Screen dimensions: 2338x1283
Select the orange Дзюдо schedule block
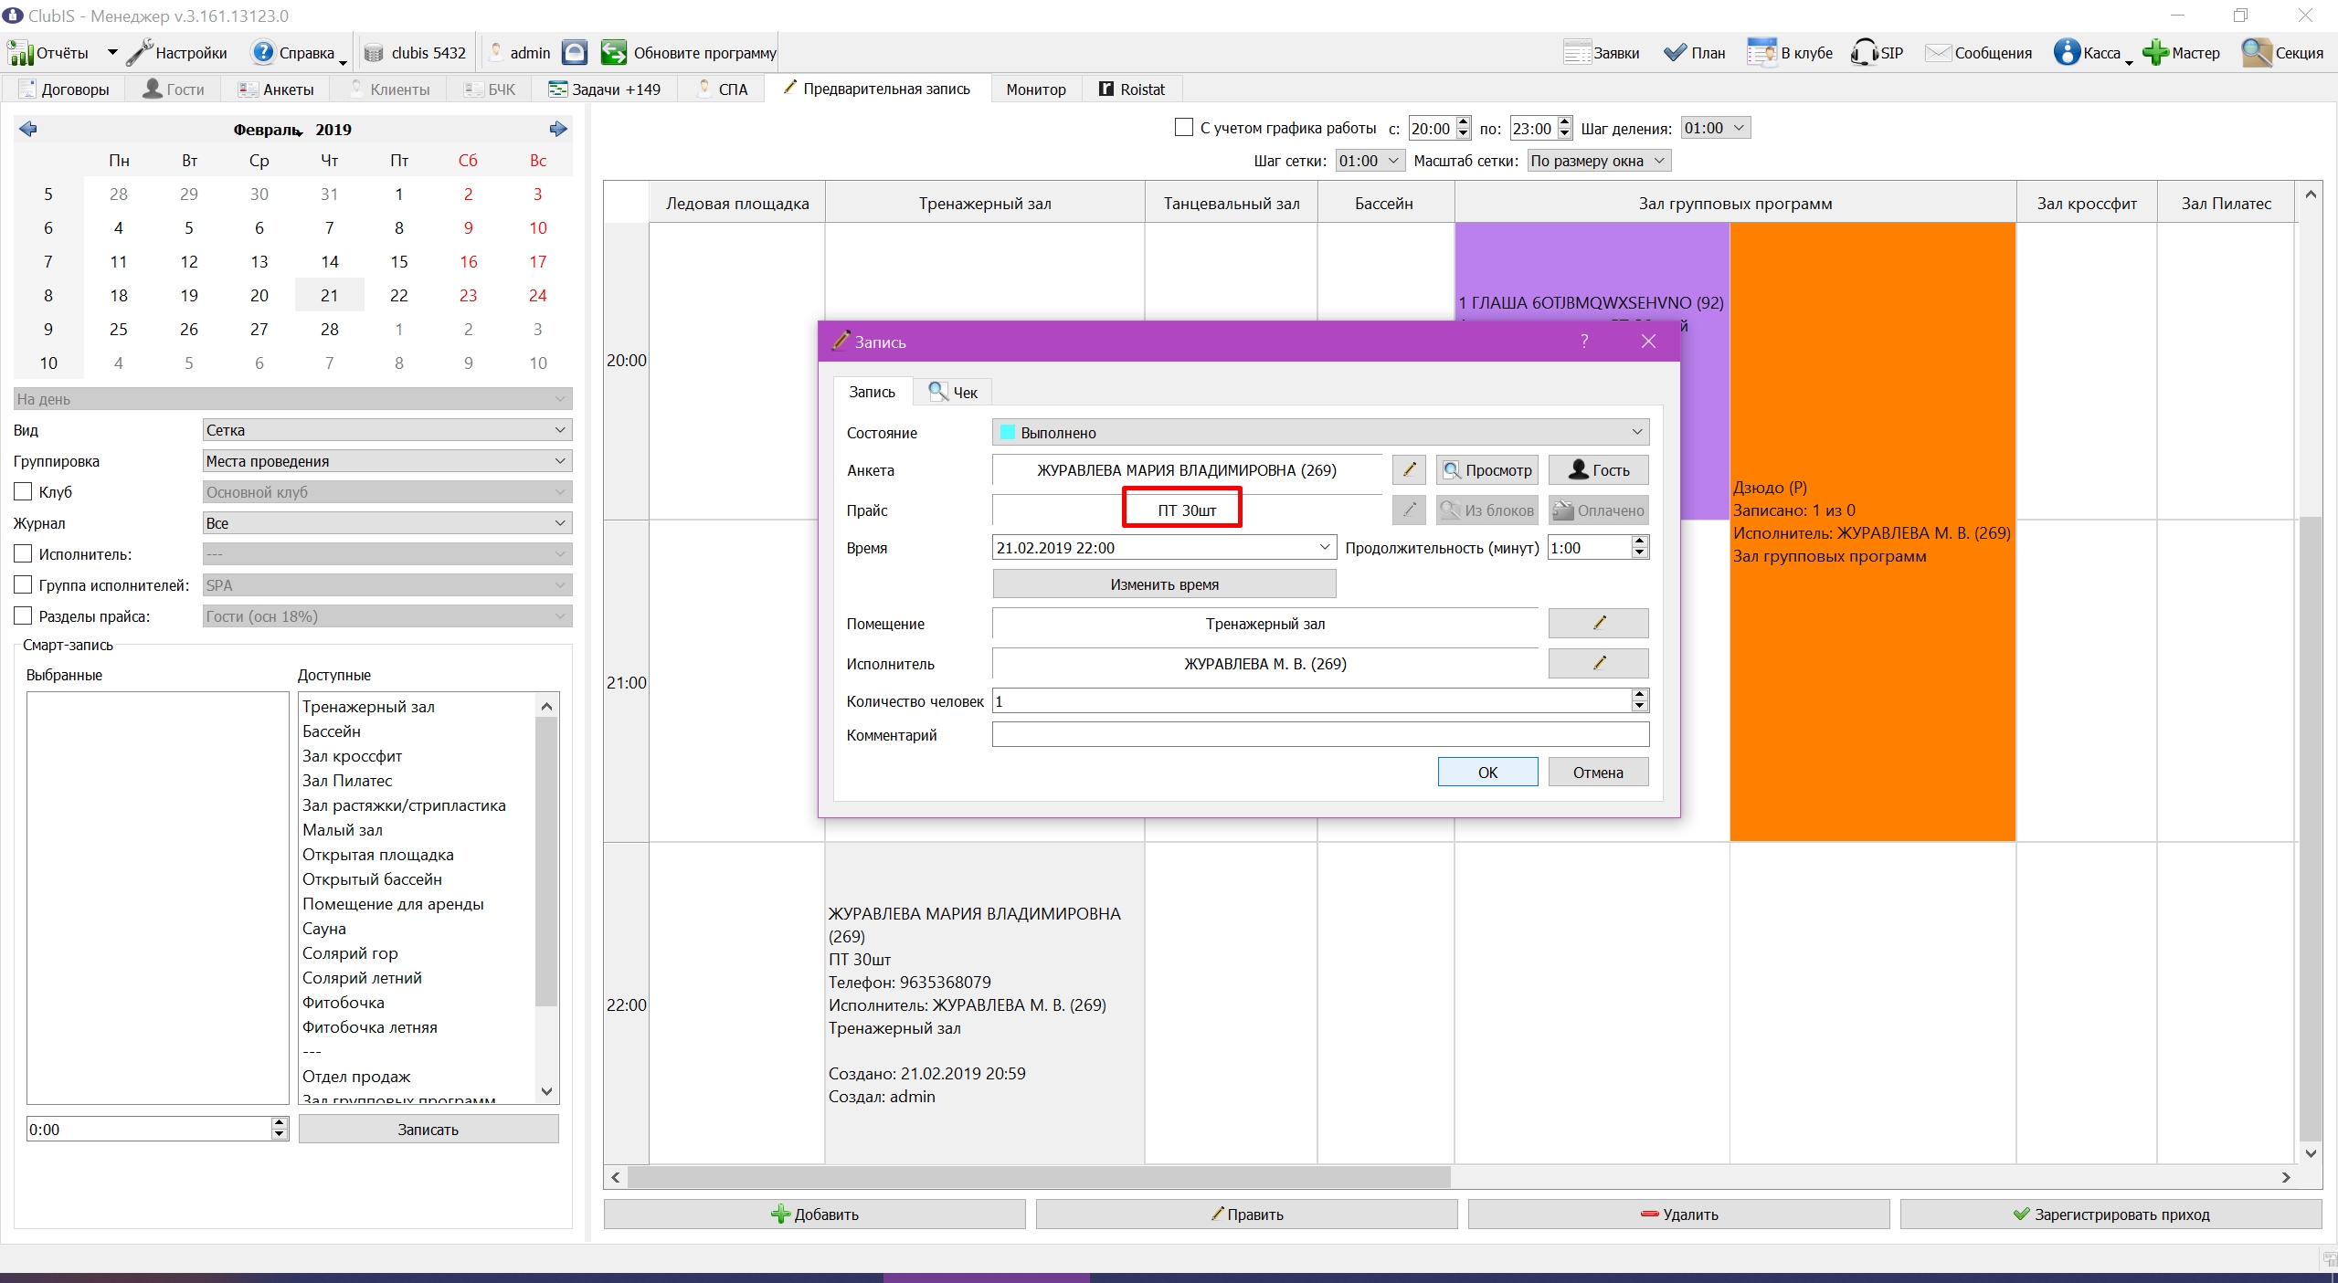coord(1872,531)
